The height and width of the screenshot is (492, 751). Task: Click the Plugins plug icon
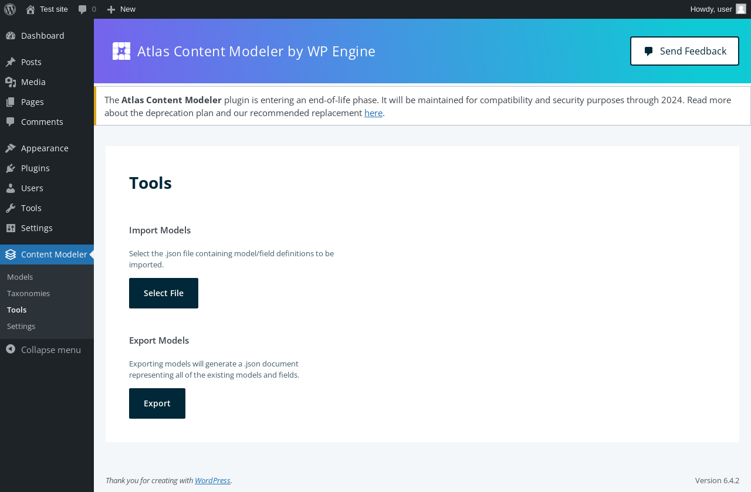(x=11, y=168)
